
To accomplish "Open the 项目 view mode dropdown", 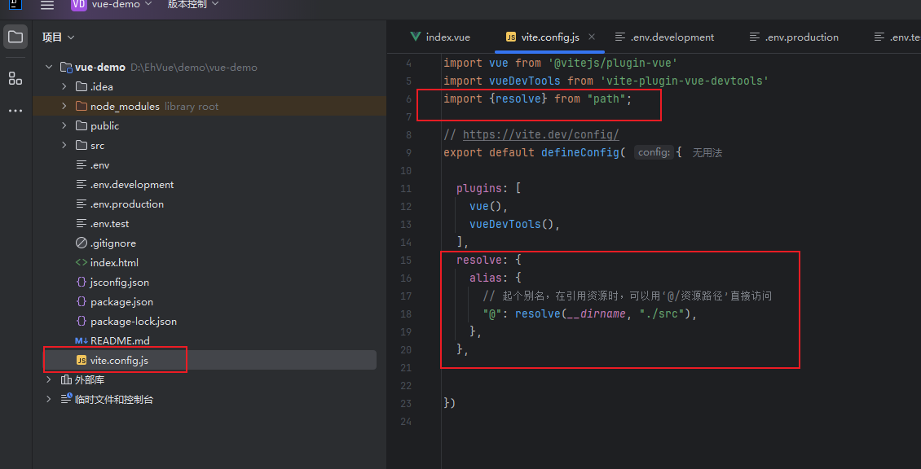I will (x=57, y=36).
